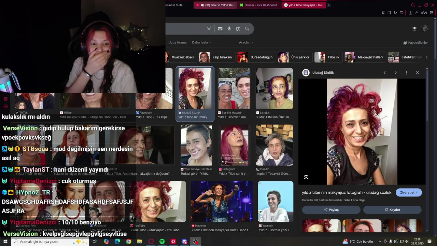The image size is (437, 246).
Task: Open Task View on the taskbar
Action: (x=95, y=242)
